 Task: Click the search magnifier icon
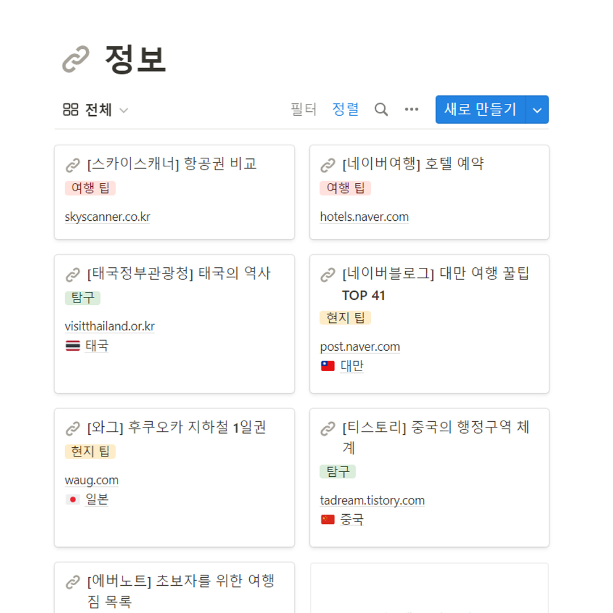click(x=381, y=110)
